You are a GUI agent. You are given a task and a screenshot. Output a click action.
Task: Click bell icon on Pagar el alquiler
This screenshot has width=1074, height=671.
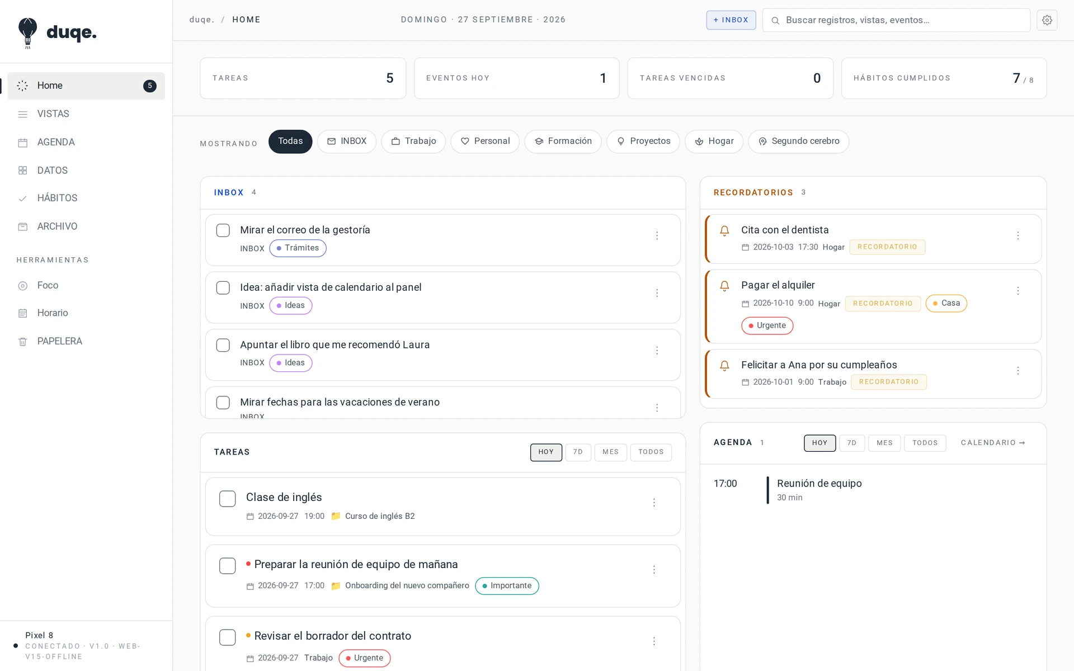tap(724, 286)
